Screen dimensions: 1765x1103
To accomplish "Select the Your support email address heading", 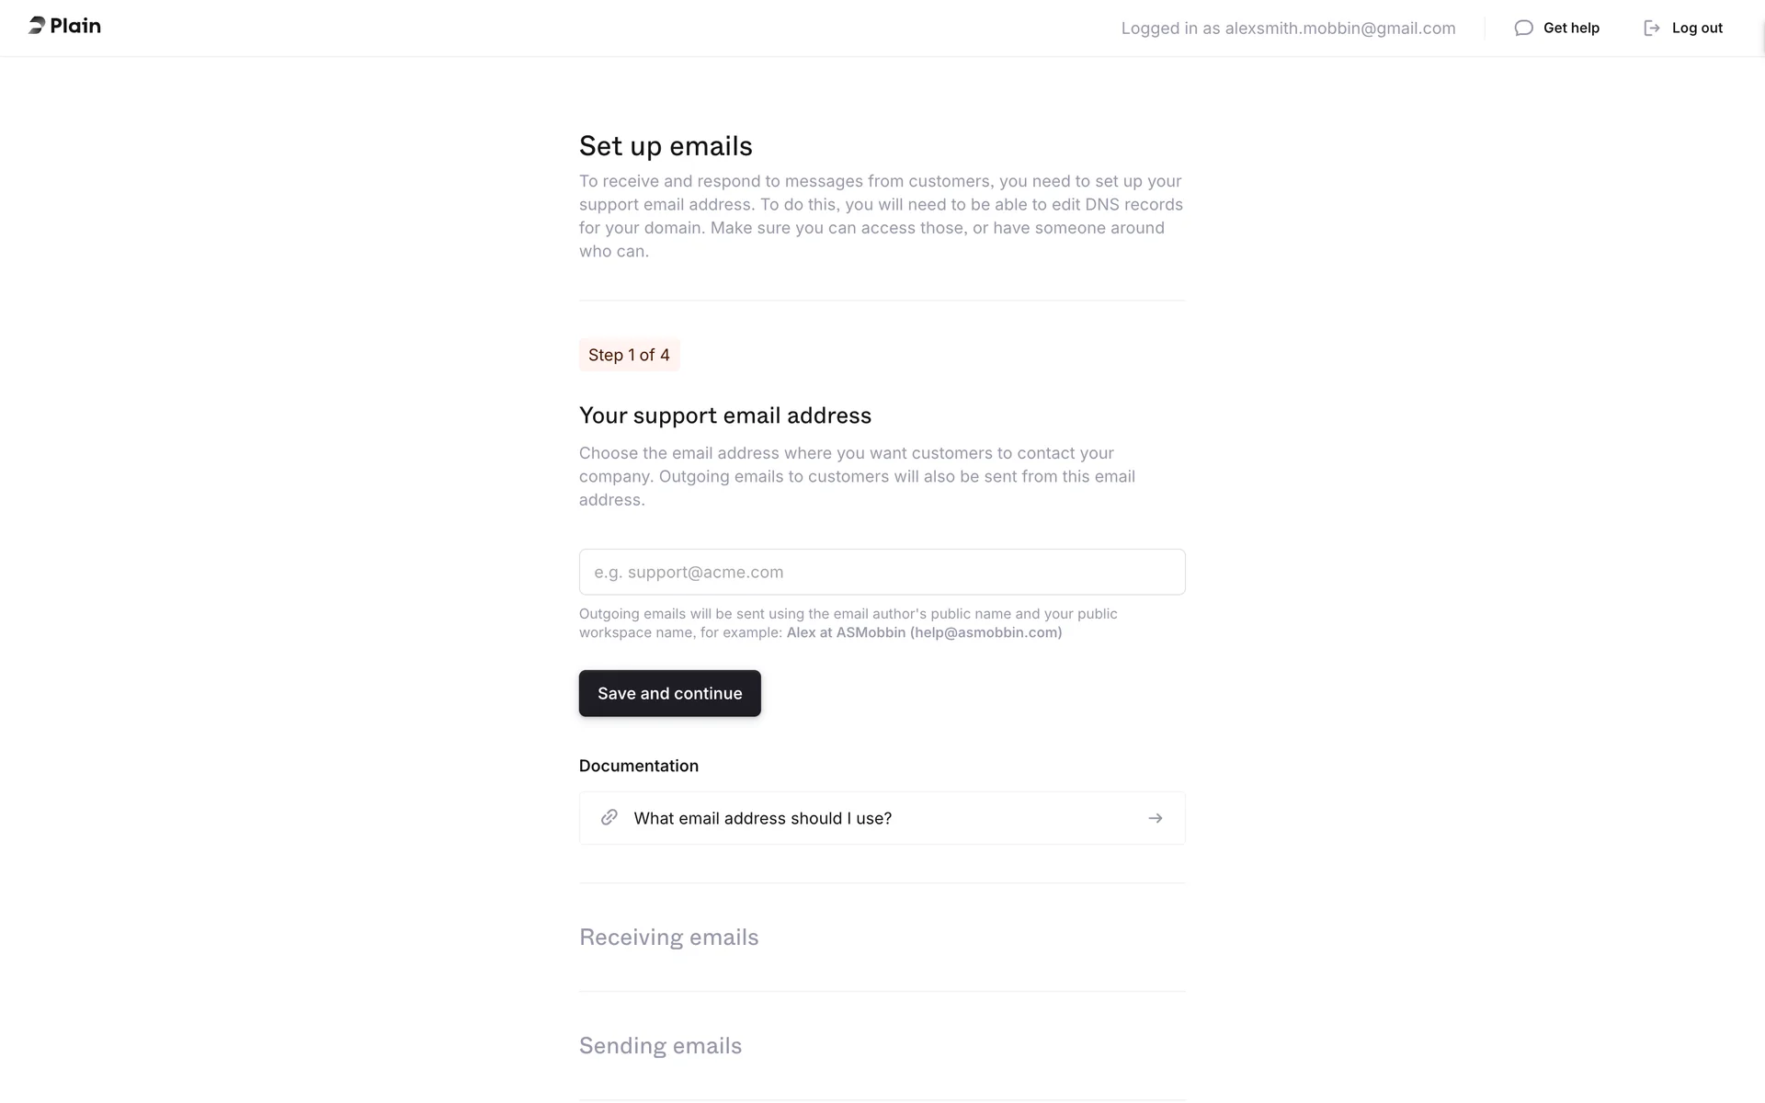I will 724,415.
